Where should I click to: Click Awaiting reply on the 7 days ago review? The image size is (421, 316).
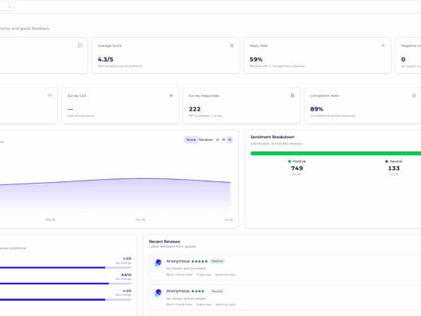[226, 275]
